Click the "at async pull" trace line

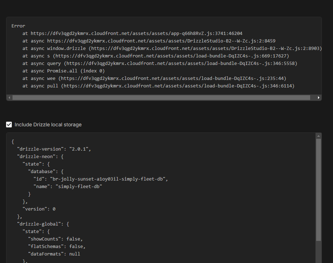coord(158,86)
